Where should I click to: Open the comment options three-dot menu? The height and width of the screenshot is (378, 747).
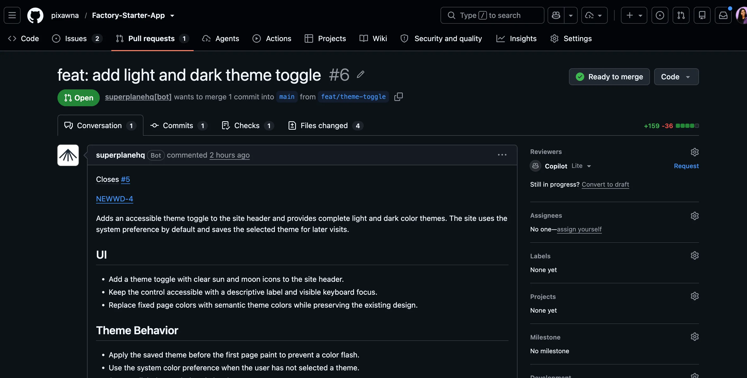502,155
